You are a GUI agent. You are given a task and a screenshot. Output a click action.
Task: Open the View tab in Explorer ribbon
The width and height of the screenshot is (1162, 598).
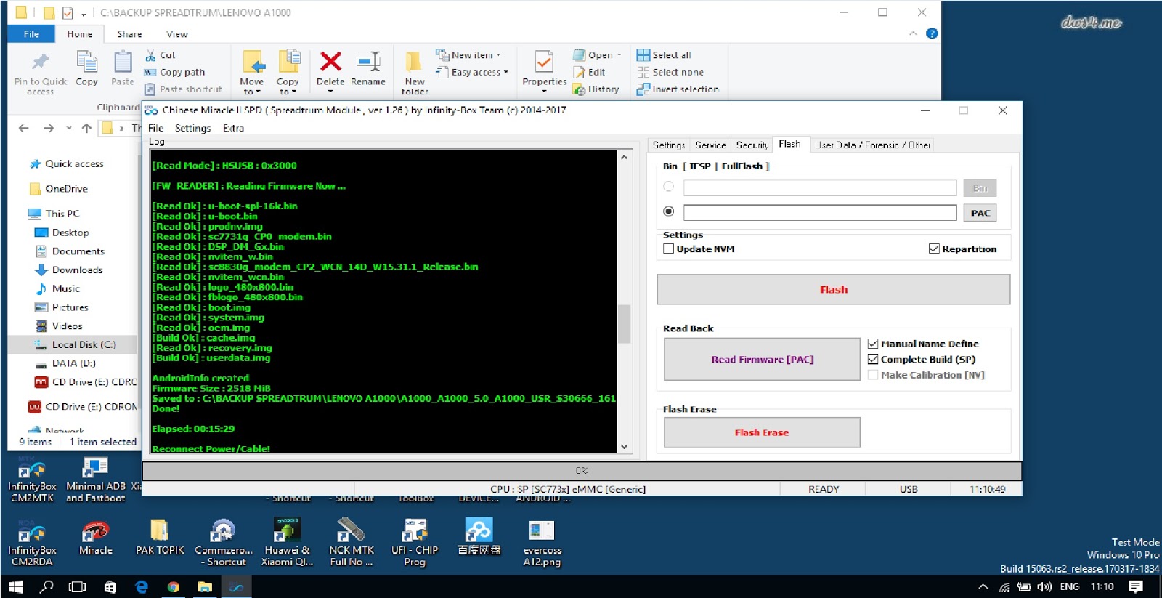tap(176, 34)
